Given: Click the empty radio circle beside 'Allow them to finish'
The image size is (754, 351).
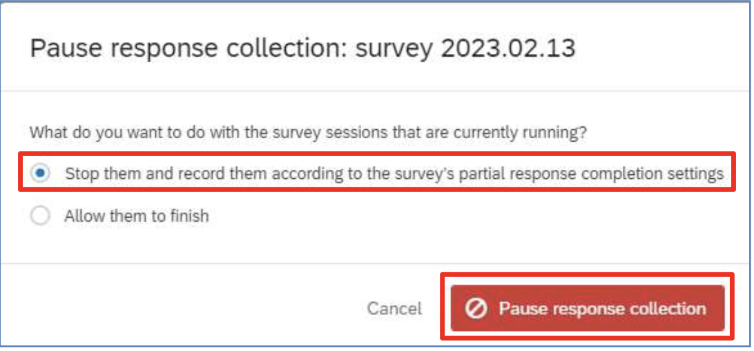Looking at the screenshot, I should pyautogui.click(x=40, y=216).
